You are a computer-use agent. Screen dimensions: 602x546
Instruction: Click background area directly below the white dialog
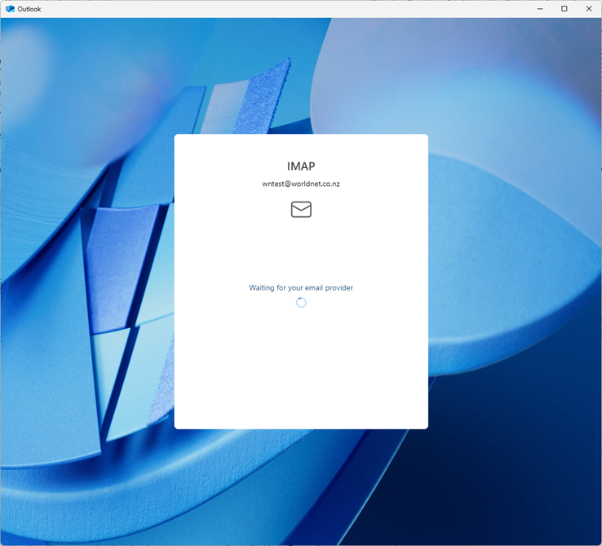point(301,482)
